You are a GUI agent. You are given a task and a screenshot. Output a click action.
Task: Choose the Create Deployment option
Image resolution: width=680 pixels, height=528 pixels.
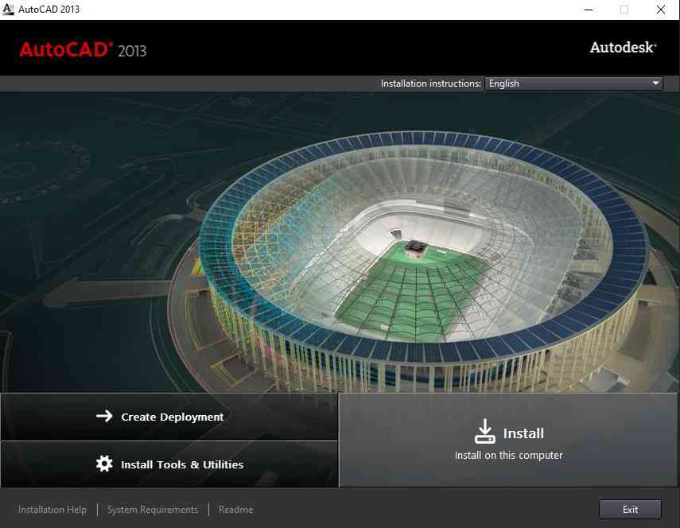pos(169,417)
